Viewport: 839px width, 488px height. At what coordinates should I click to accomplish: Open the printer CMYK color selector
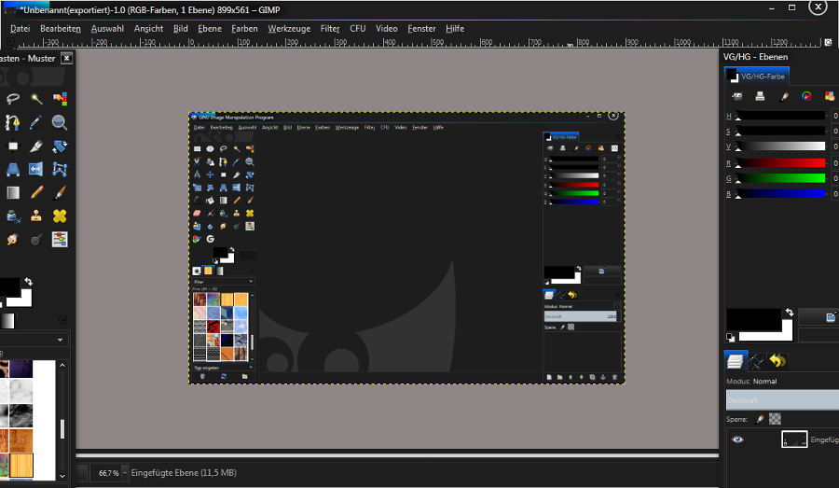click(760, 96)
